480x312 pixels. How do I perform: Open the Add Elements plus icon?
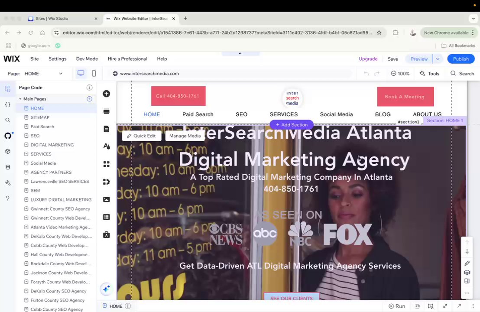[x=106, y=94]
